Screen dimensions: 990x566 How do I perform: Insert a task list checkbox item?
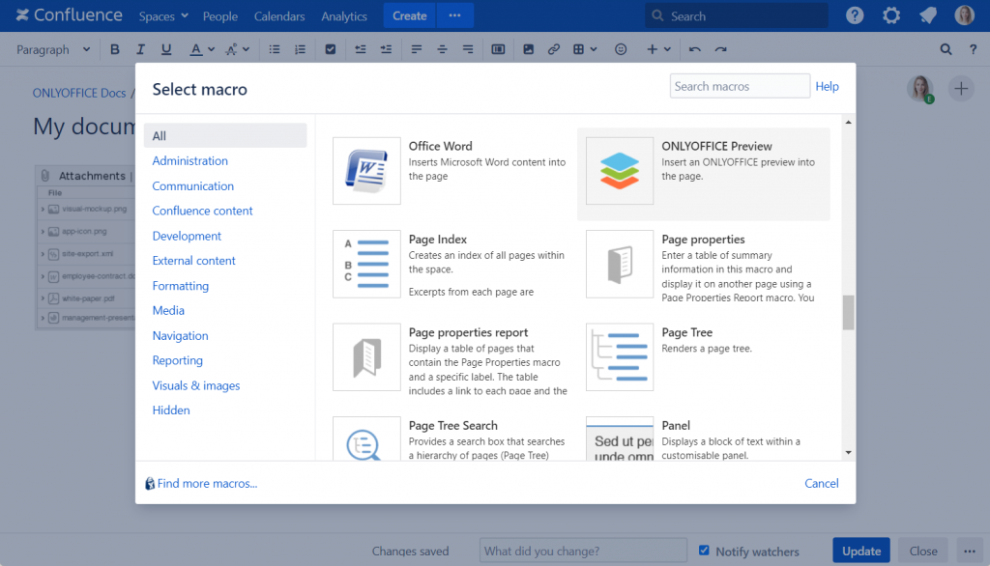coord(330,48)
